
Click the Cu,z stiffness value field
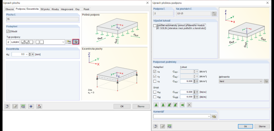tap(186, 81)
